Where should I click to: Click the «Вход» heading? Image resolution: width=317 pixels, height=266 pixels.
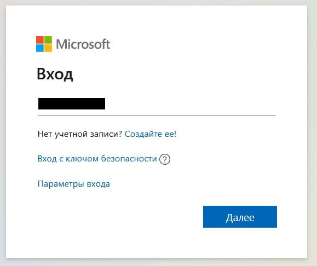pyautogui.click(x=55, y=74)
